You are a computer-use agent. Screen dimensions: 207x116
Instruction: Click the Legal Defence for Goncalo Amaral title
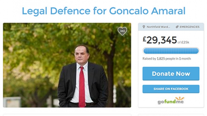click(103, 11)
